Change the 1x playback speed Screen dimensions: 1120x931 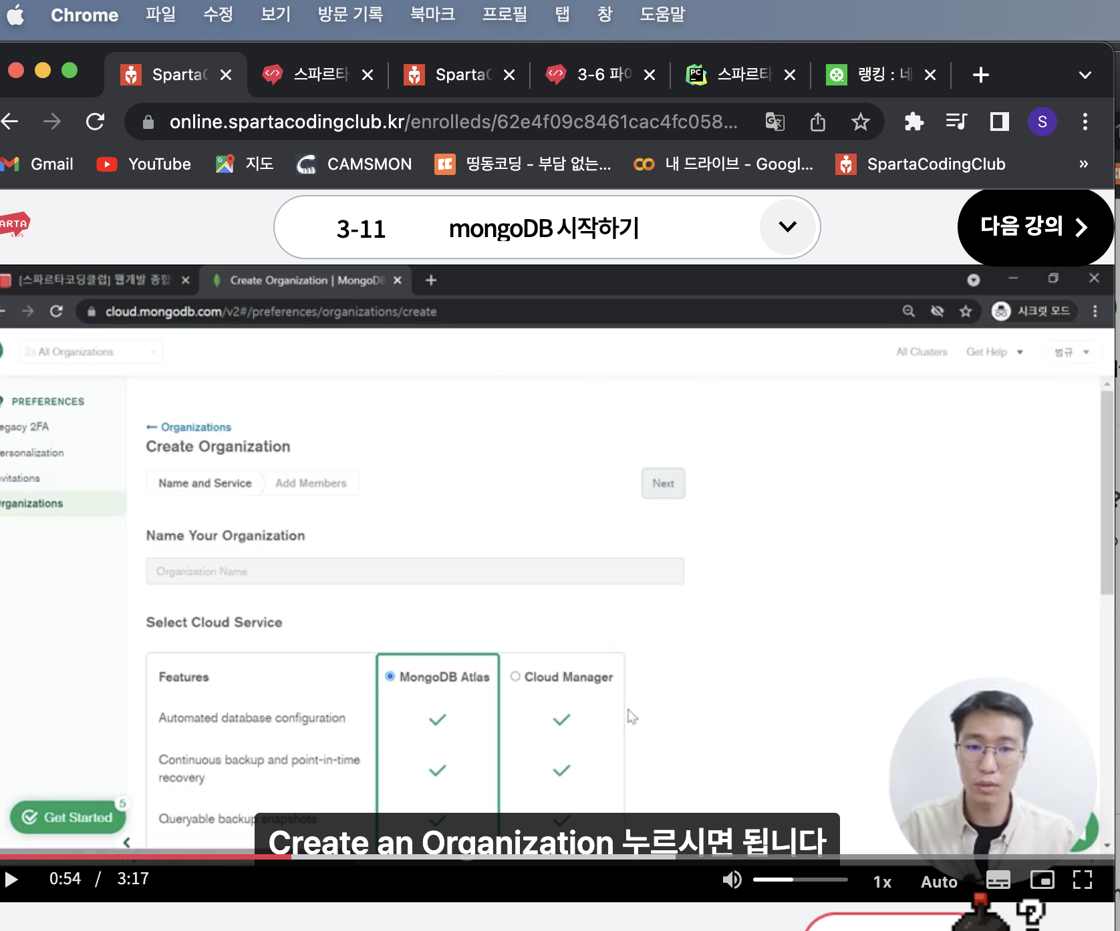[x=882, y=882]
